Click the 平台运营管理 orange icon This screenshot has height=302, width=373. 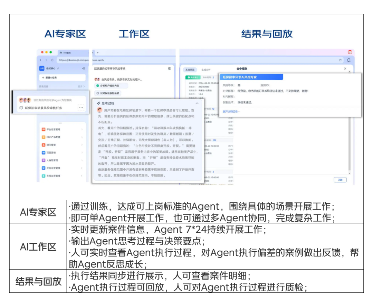tap(44, 129)
